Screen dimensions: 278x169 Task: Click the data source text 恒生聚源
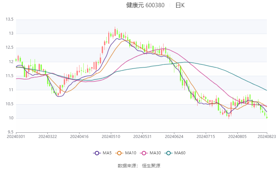tap(151, 166)
